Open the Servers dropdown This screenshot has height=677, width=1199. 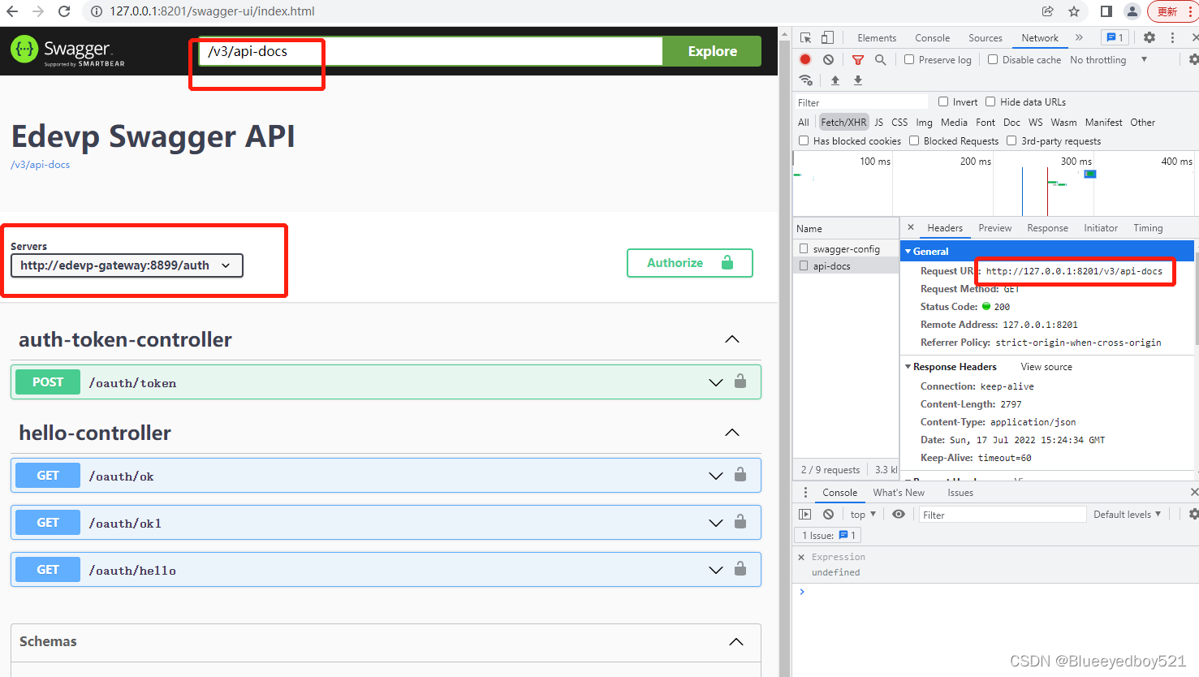pyautogui.click(x=126, y=265)
